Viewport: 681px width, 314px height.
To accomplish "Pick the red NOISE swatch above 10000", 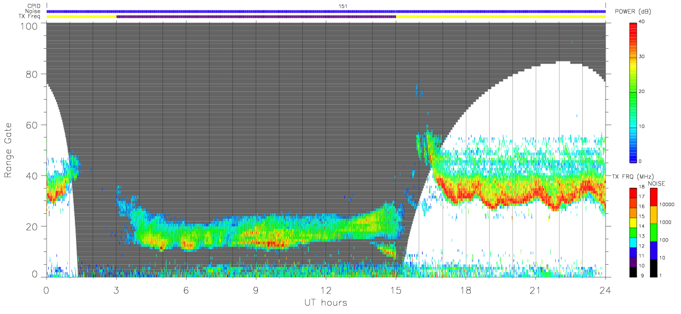I will (654, 197).
